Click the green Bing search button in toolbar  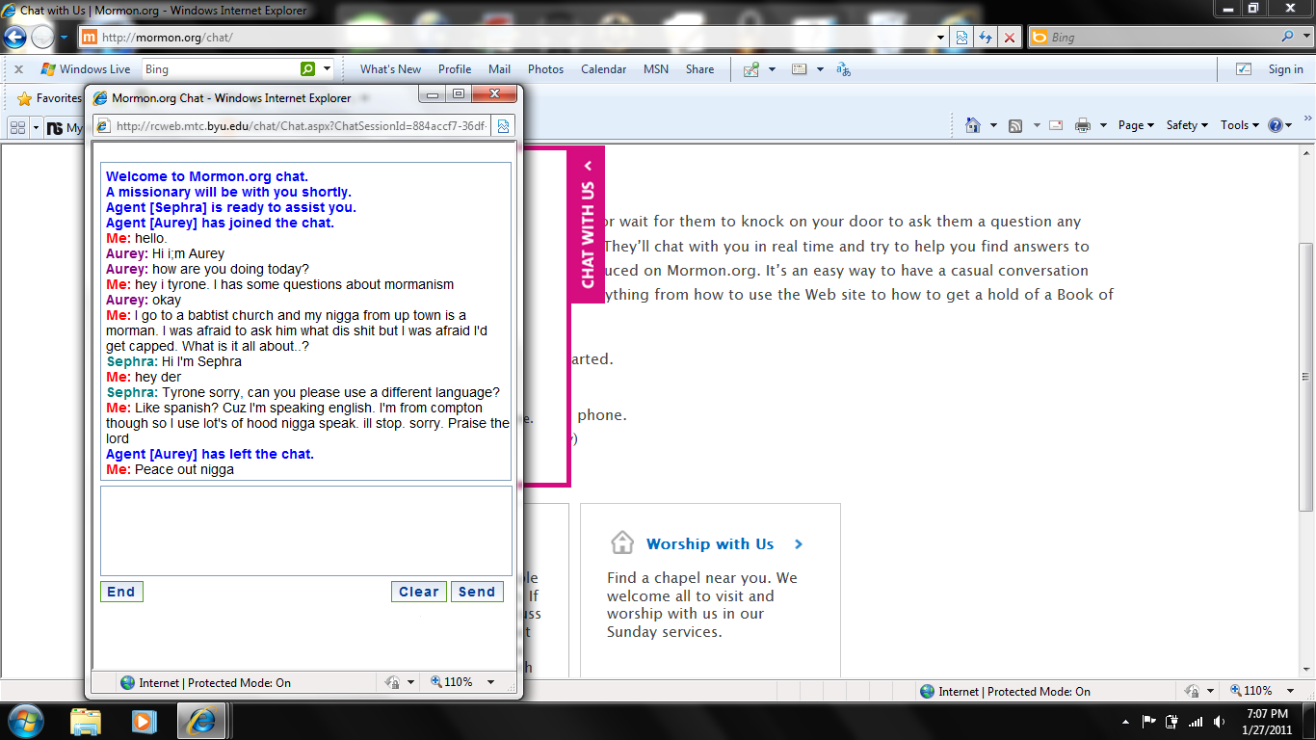pos(307,69)
